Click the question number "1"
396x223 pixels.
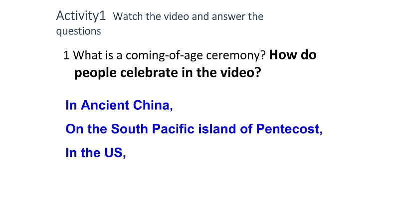[66, 55]
